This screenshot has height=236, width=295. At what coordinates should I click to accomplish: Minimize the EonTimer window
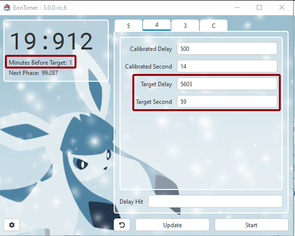click(x=237, y=7)
